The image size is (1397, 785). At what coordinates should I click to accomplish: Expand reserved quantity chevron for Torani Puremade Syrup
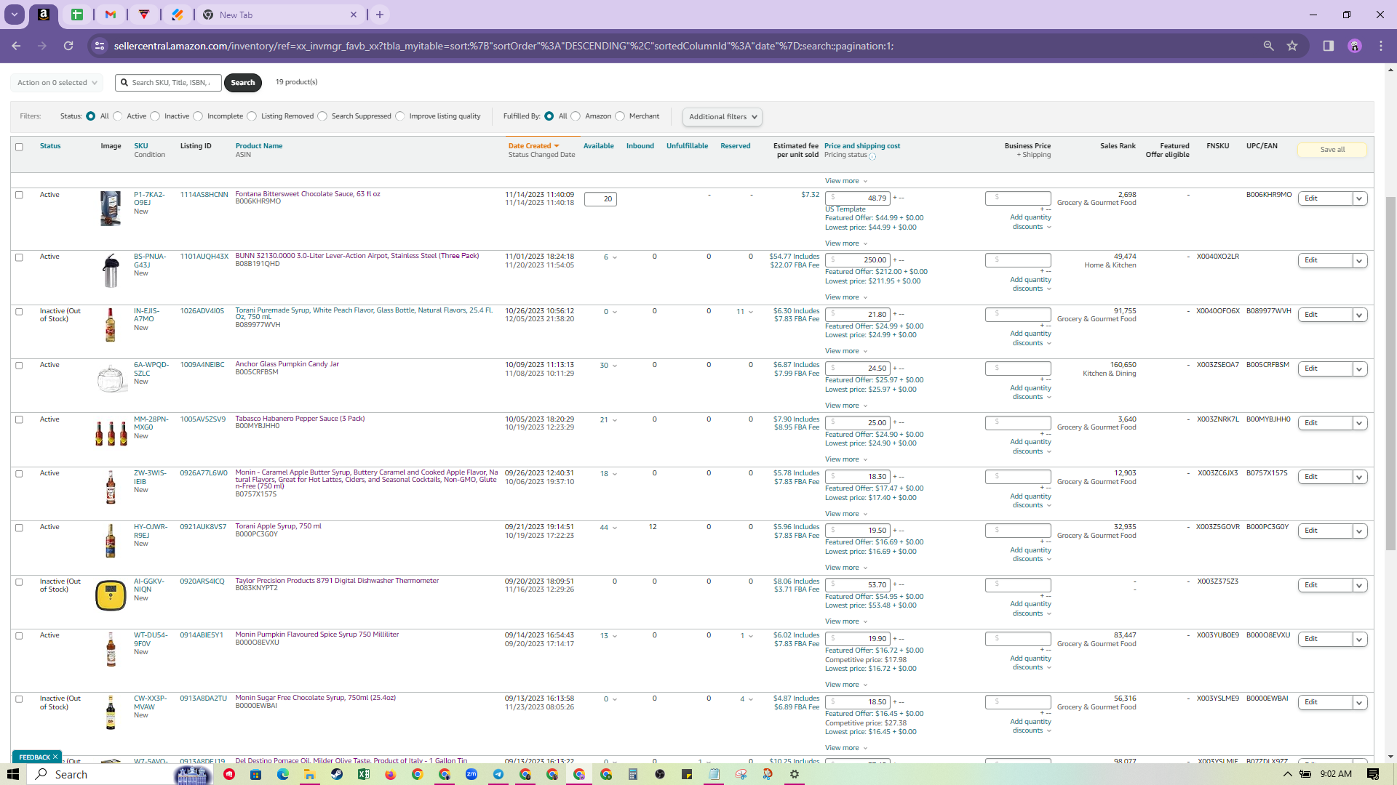pos(751,312)
